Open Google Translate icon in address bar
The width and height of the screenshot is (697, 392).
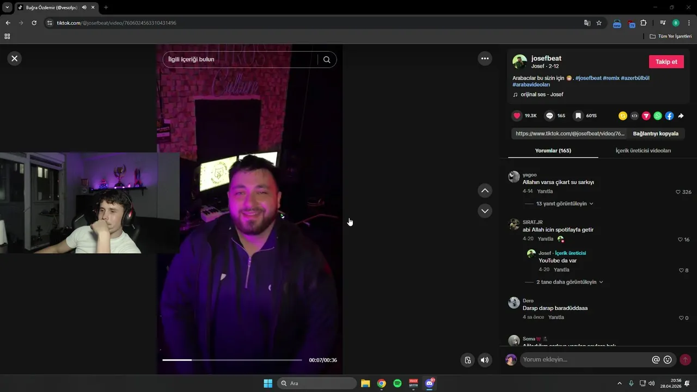pos(587,23)
